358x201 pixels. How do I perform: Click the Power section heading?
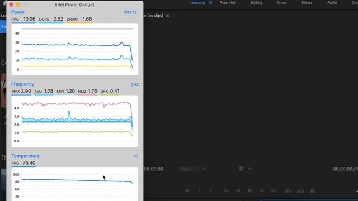point(18,12)
